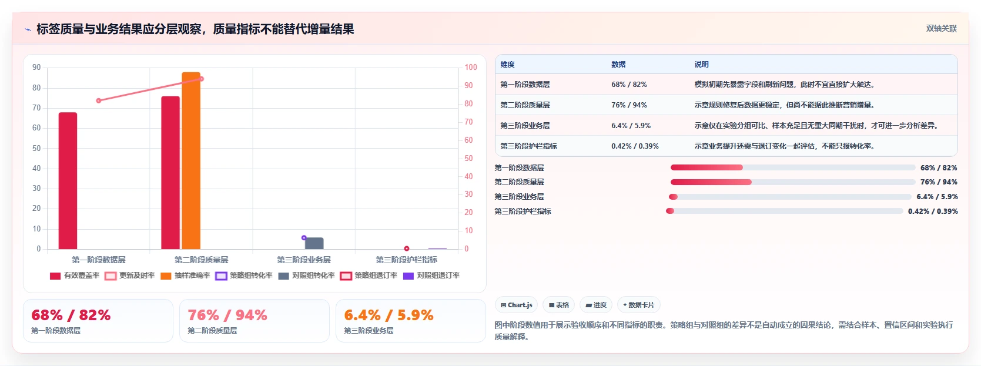The width and height of the screenshot is (981, 366).
Task: Click x-axis label 第二阶段质量层
Action: [x=201, y=260]
